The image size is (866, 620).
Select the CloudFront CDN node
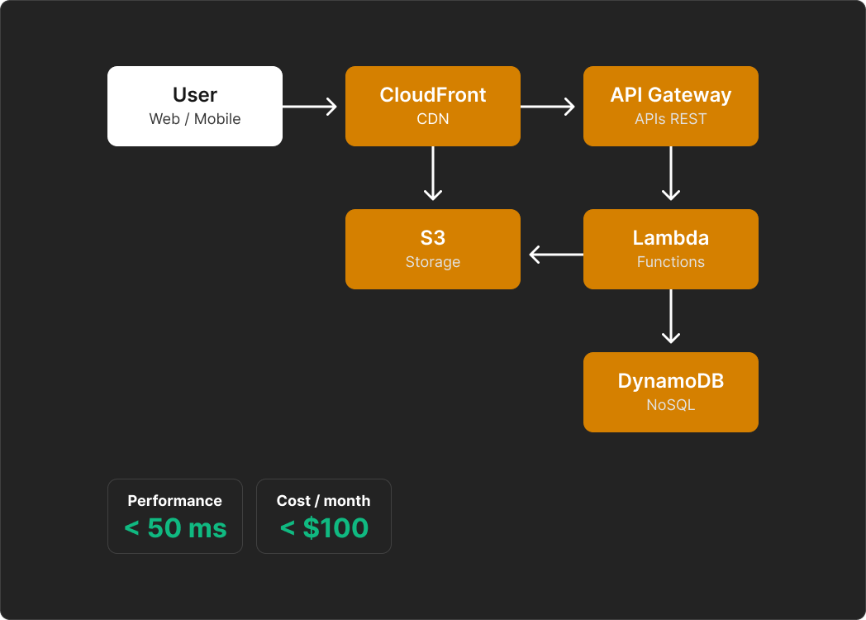[x=432, y=106]
